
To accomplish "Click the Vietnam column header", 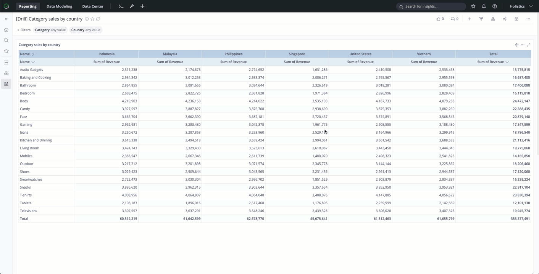I will 424,54.
